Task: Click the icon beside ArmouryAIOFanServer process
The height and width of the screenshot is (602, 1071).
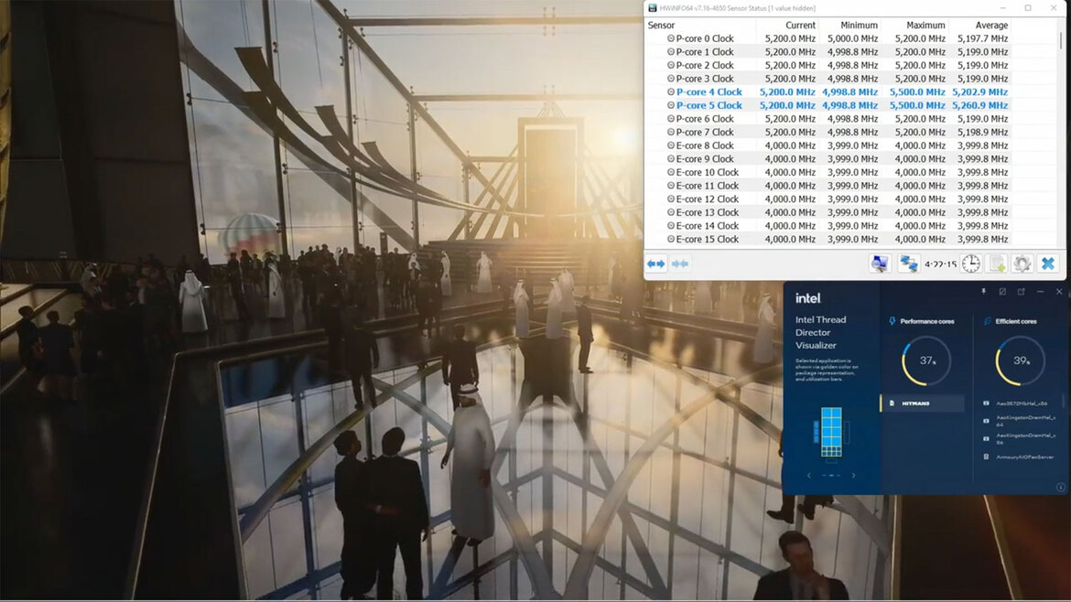Action: pos(986,457)
